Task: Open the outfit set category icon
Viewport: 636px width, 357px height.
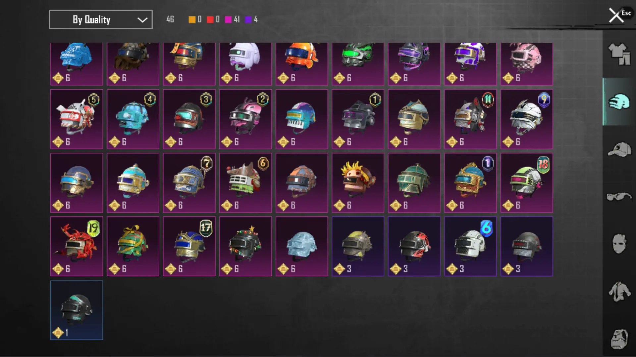Action: (619, 54)
